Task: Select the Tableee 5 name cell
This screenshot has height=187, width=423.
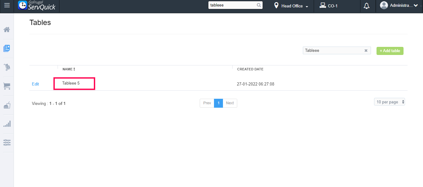Action: [71, 83]
